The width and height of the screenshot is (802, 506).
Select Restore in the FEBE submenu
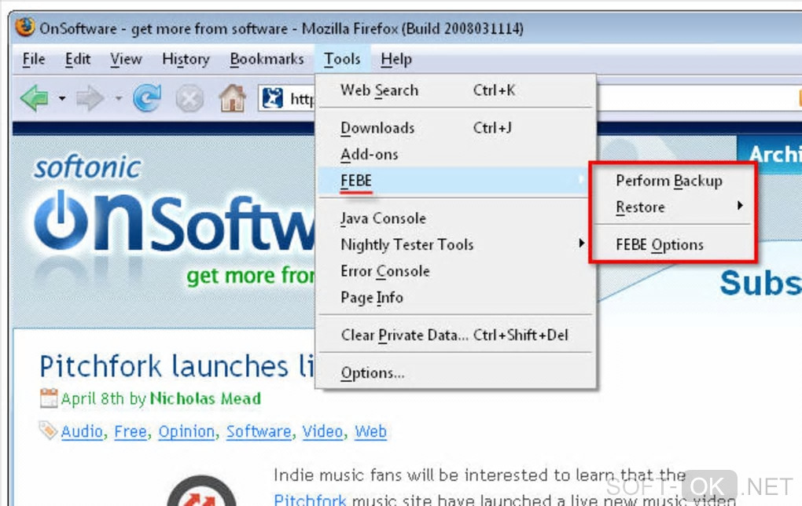click(x=672, y=207)
